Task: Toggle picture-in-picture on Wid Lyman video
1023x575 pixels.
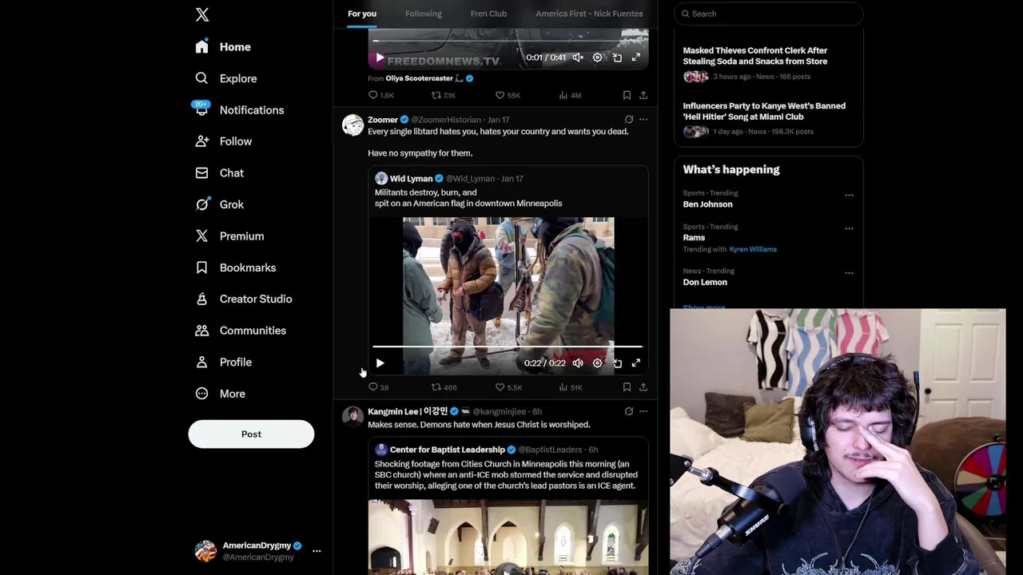Action: click(x=617, y=363)
